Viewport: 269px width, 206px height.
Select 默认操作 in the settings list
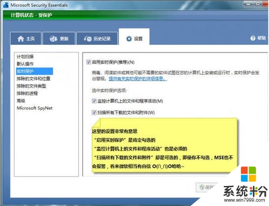pyautogui.click(x=25, y=64)
